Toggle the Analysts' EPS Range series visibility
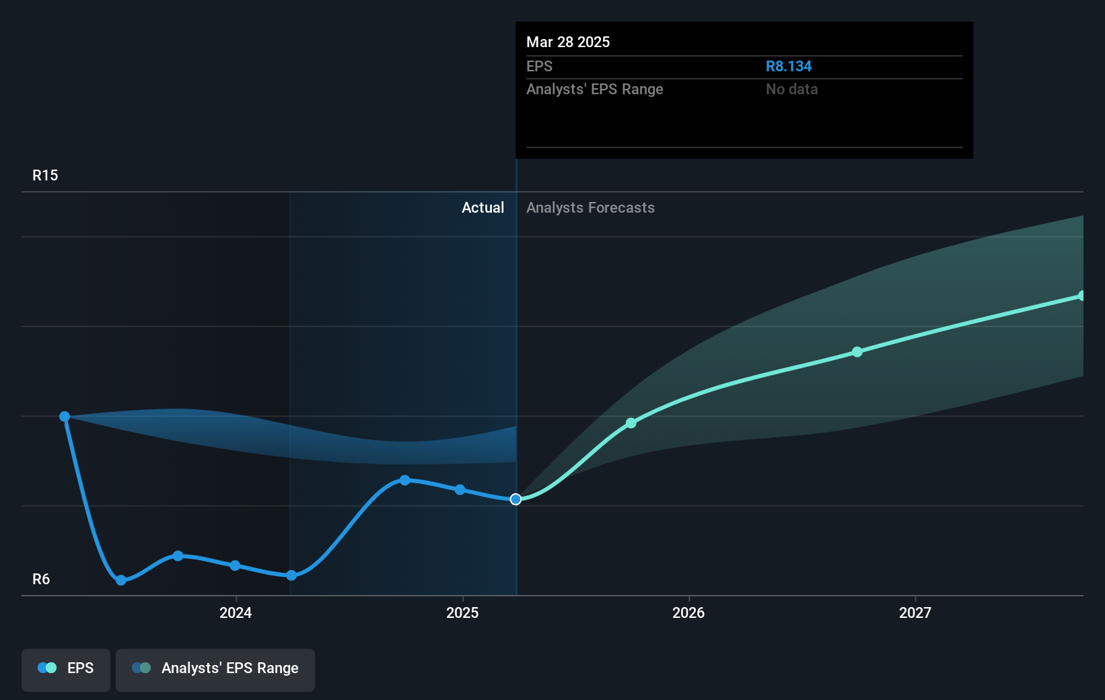Viewport: 1105px width, 700px height. (x=215, y=670)
